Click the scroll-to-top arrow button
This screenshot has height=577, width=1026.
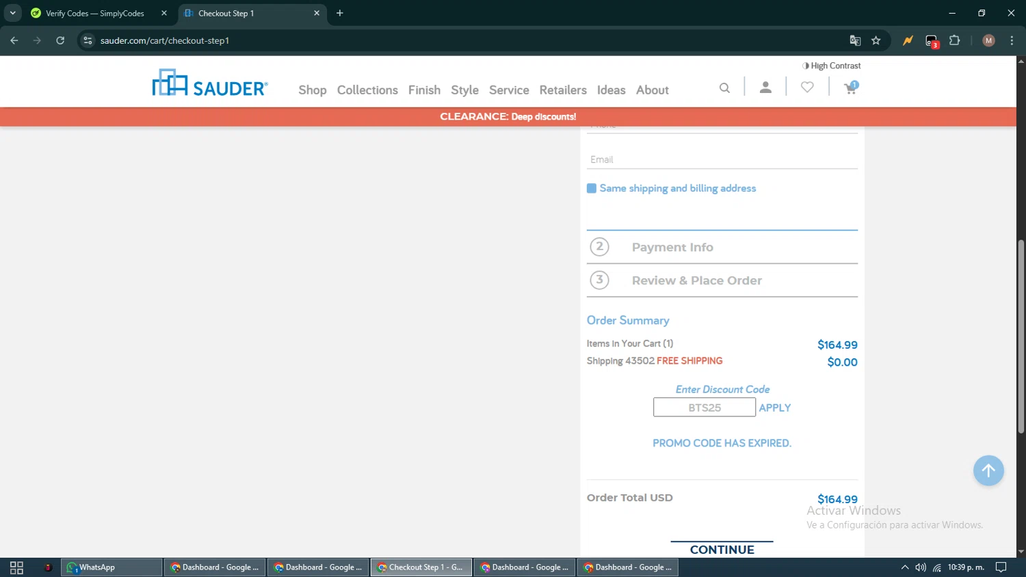click(988, 470)
